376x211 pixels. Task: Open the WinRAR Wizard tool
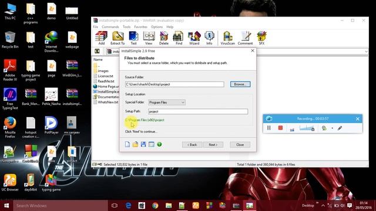(194, 38)
